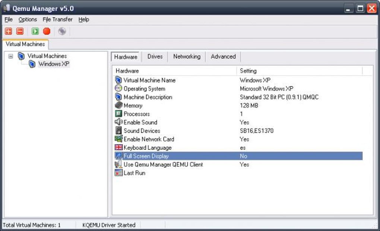Minimize the Qemu Manager window

348,9
